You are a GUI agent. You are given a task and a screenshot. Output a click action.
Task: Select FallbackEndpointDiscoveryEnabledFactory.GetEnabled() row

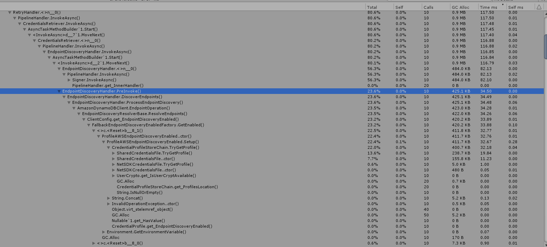click(x=272, y=125)
